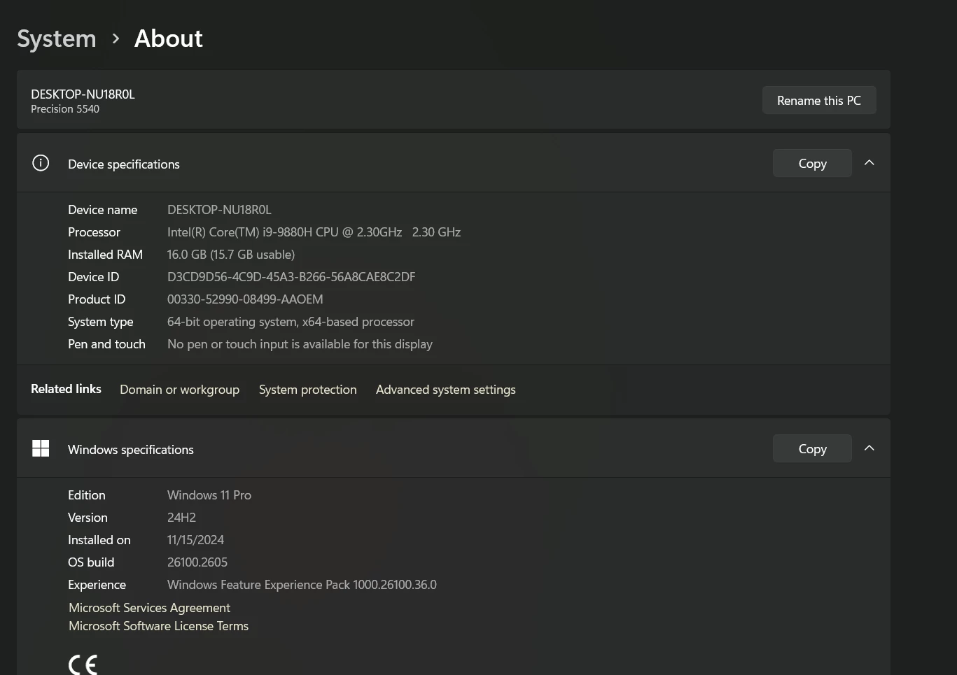Collapse the Windows specifications section
The height and width of the screenshot is (675, 957).
click(869, 448)
